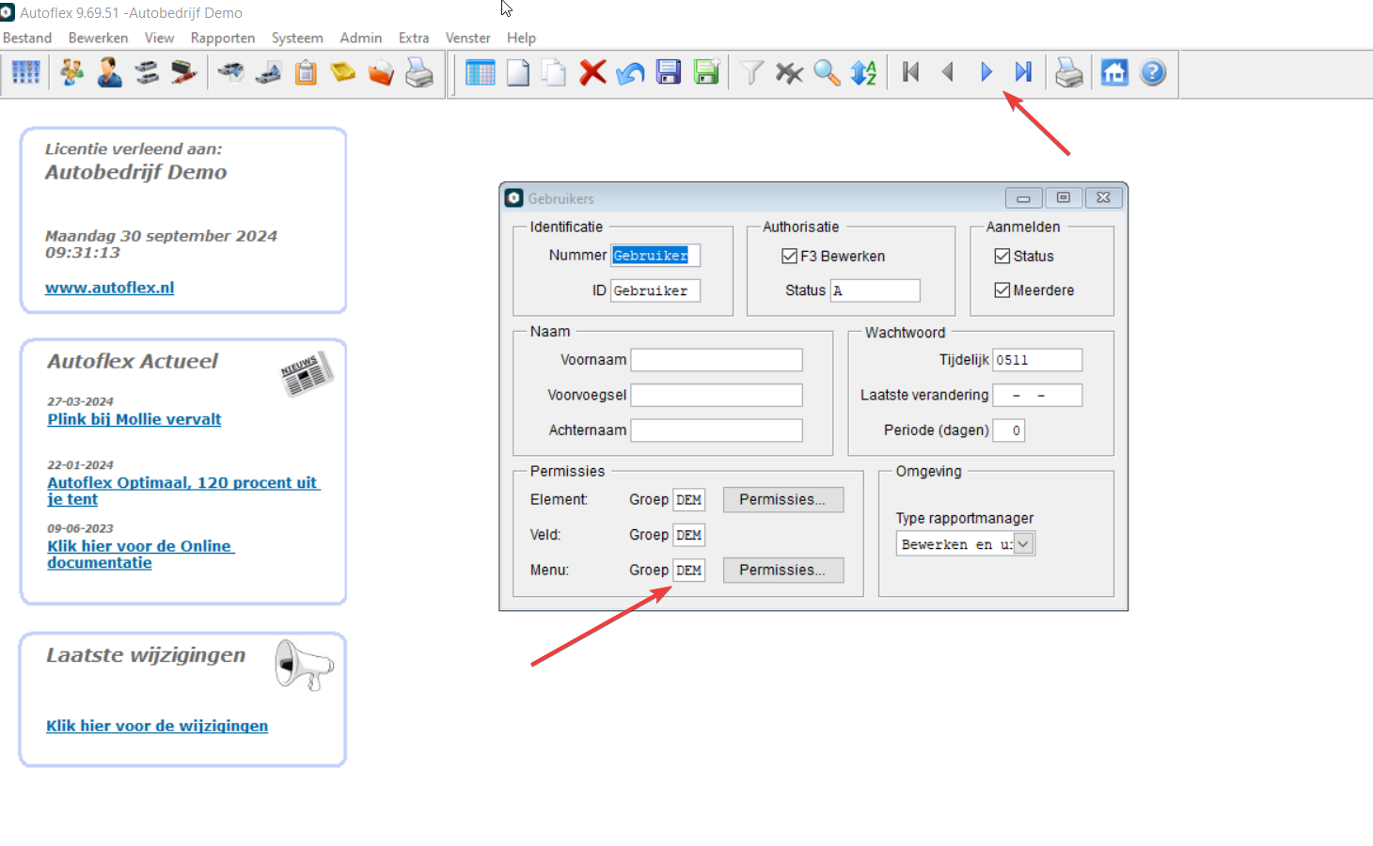Open the Admin menu
This screenshot has height=846, width=1373.
click(361, 38)
